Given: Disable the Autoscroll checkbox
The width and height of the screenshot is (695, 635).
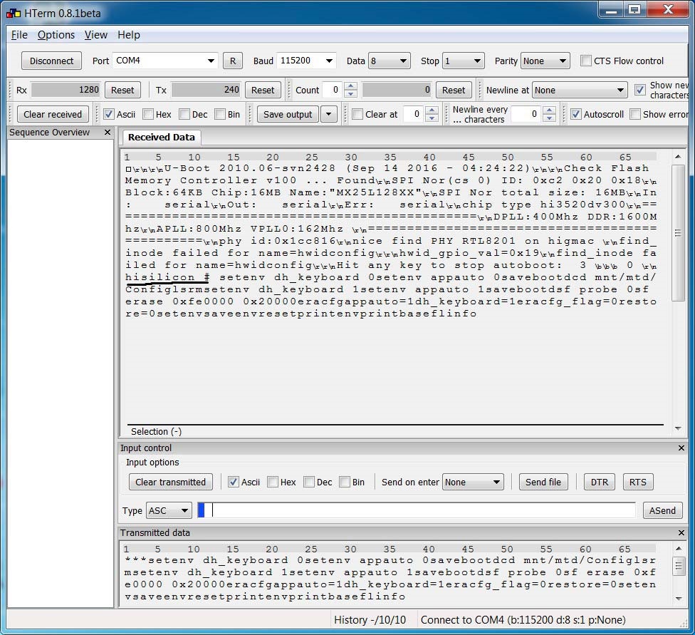Looking at the screenshot, I should tap(576, 115).
